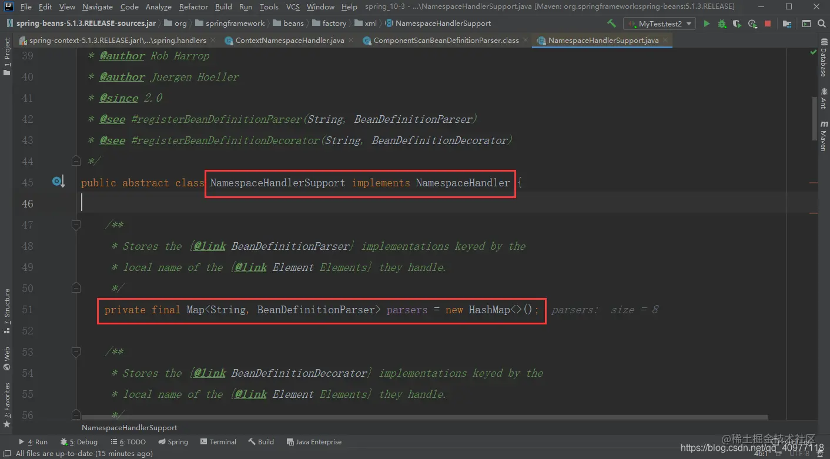The width and height of the screenshot is (830, 459).
Task: Open the MyTest.test2 run configuration dropdown
Action: 660,24
